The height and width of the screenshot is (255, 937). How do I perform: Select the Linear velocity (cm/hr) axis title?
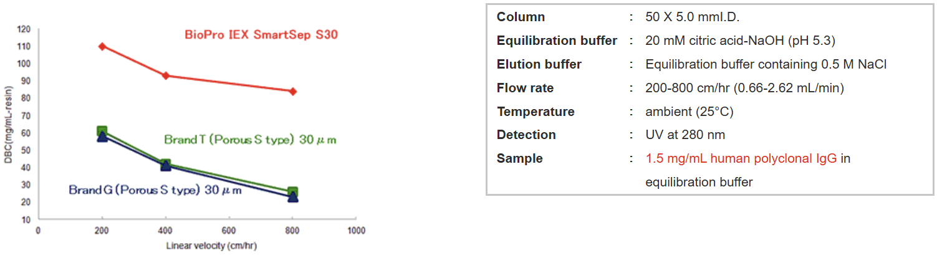(211, 245)
